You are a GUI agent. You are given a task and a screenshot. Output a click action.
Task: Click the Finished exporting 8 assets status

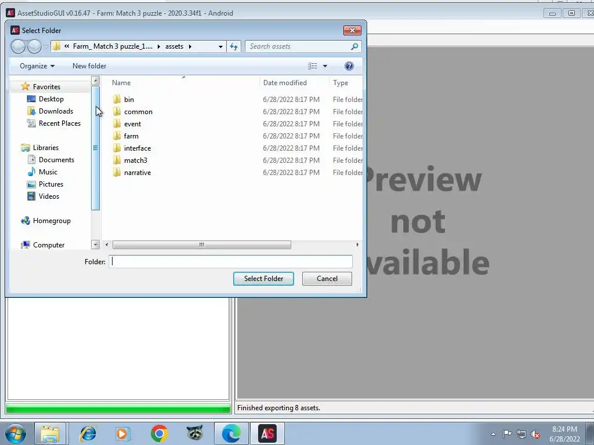point(278,408)
